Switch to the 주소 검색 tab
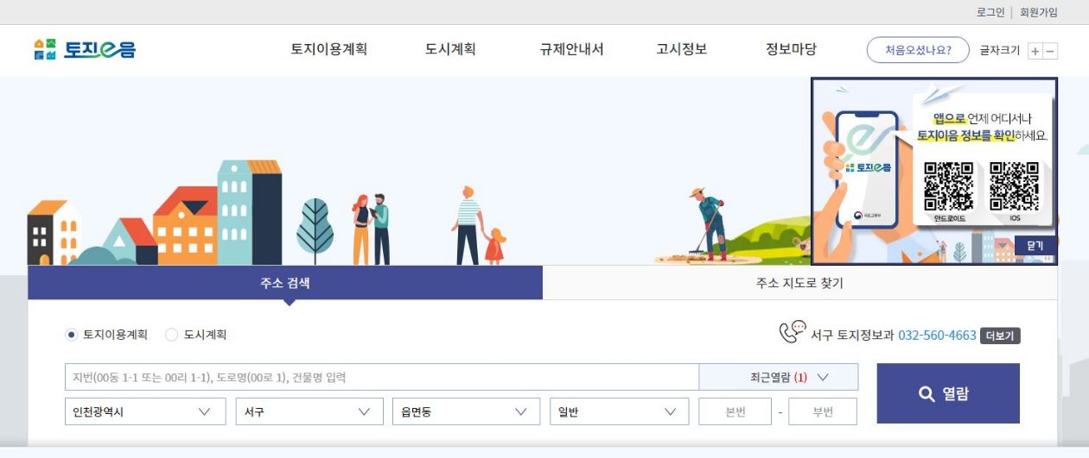The height and width of the screenshot is (458, 1089). (x=285, y=282)
